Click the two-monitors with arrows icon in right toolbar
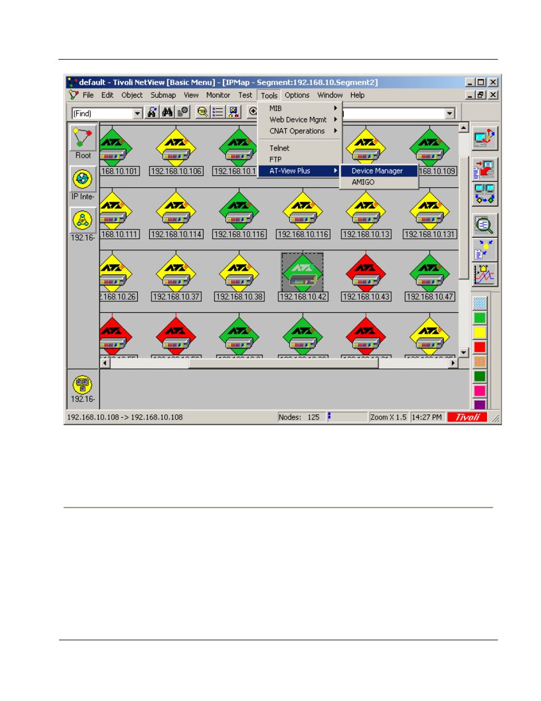 (x=484, y=194)
